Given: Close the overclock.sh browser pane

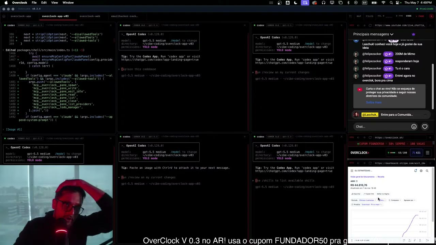Looking at the screenshot, I should coord(430,137).
